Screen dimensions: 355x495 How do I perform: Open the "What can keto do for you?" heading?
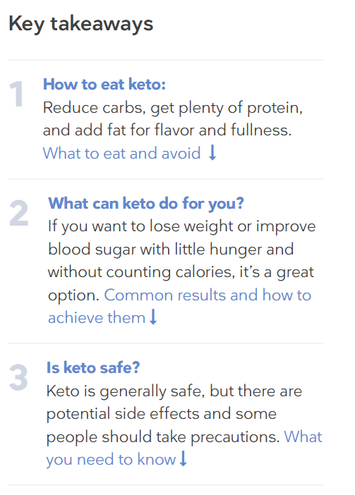(x=146, y=203)
